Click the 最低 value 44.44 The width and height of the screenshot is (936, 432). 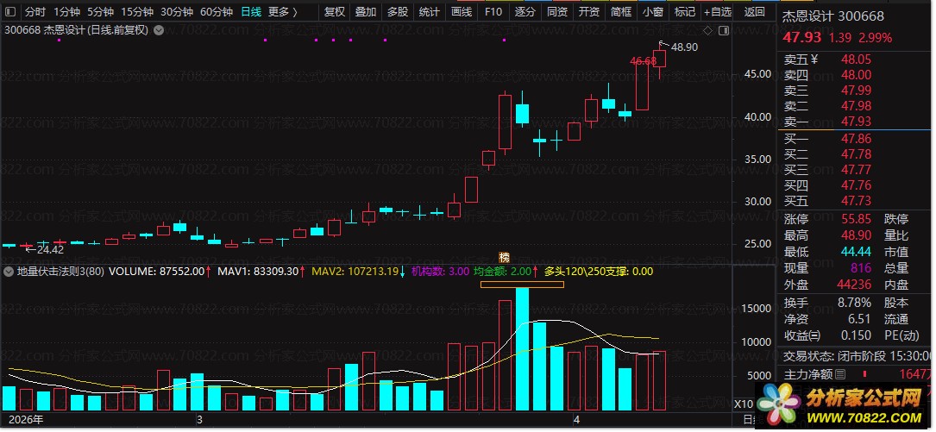(856, 252)
